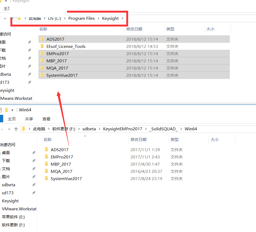
Task: Click sdbeta breadcrumb in Win64 address bar
Action: pos(89,129)
